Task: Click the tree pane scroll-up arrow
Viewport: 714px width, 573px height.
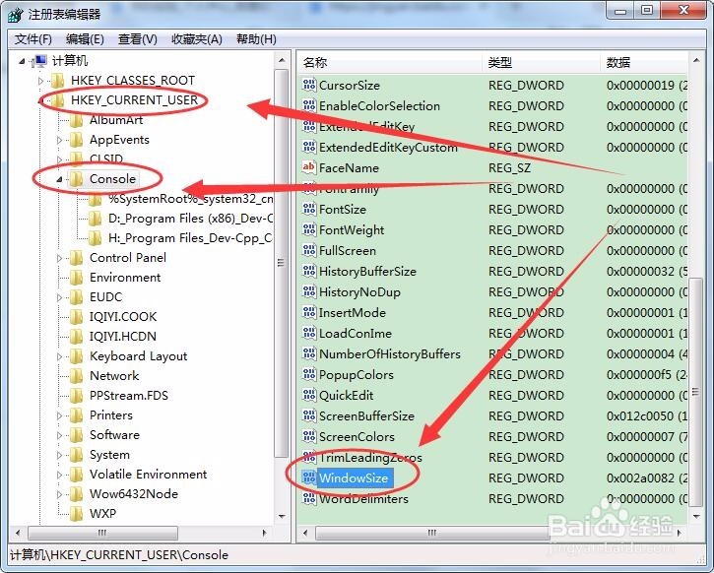Action: click(x=282, y=60)
